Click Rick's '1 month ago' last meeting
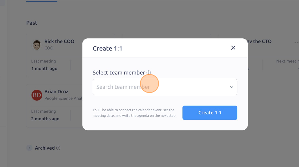Viewport: 299px width, 167px height. 44,69
